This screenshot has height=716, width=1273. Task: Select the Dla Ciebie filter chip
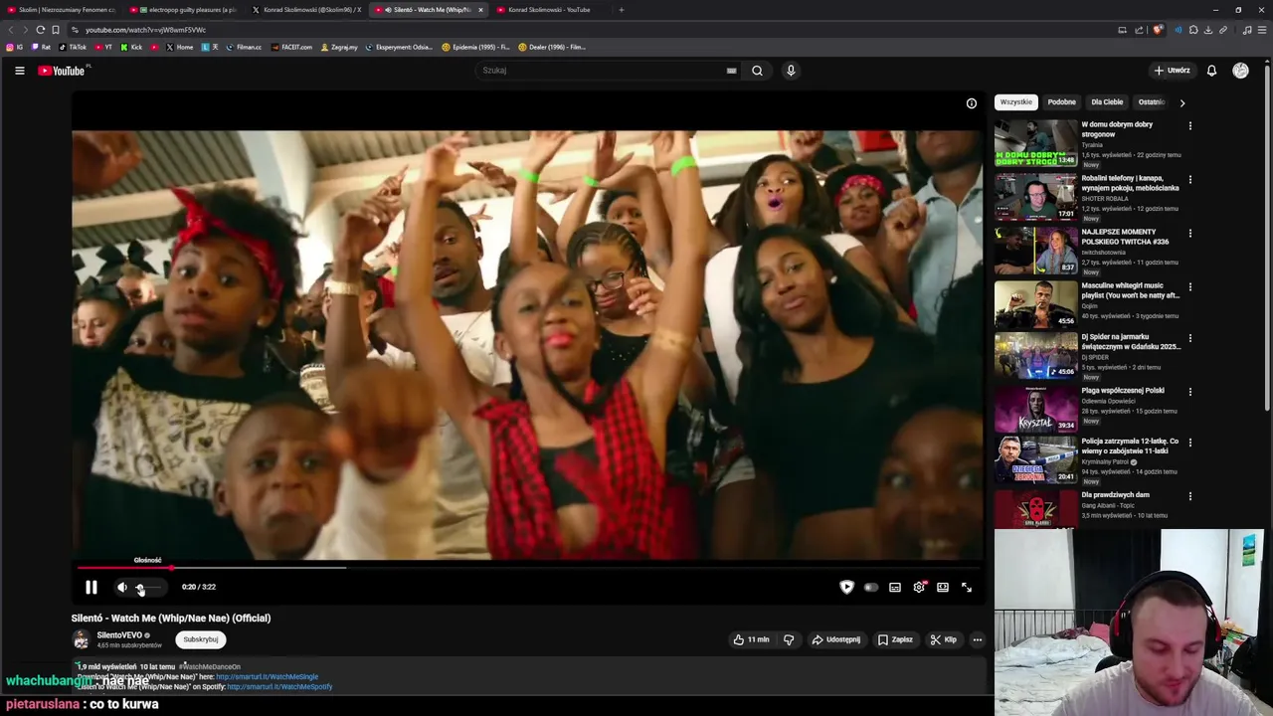point(1107,102)
